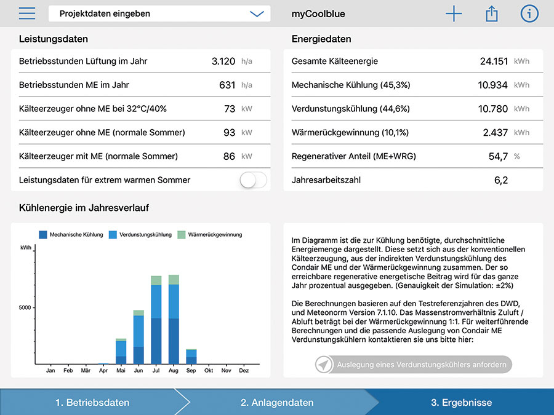Click the Dez month label
This screenshot has height=415, width=554.
pos(244,371)
